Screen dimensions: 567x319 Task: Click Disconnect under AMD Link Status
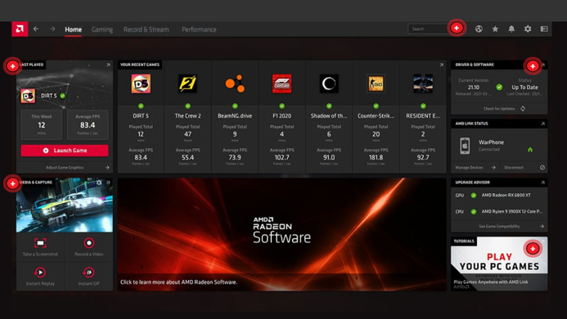(514, 167)
